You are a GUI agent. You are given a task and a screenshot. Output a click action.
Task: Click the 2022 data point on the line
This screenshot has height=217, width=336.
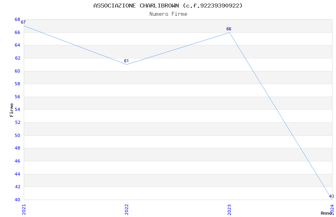(x=126, y=64)
